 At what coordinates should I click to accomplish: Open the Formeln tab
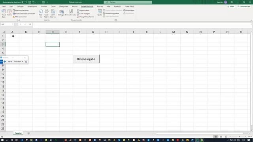point(44,6)
